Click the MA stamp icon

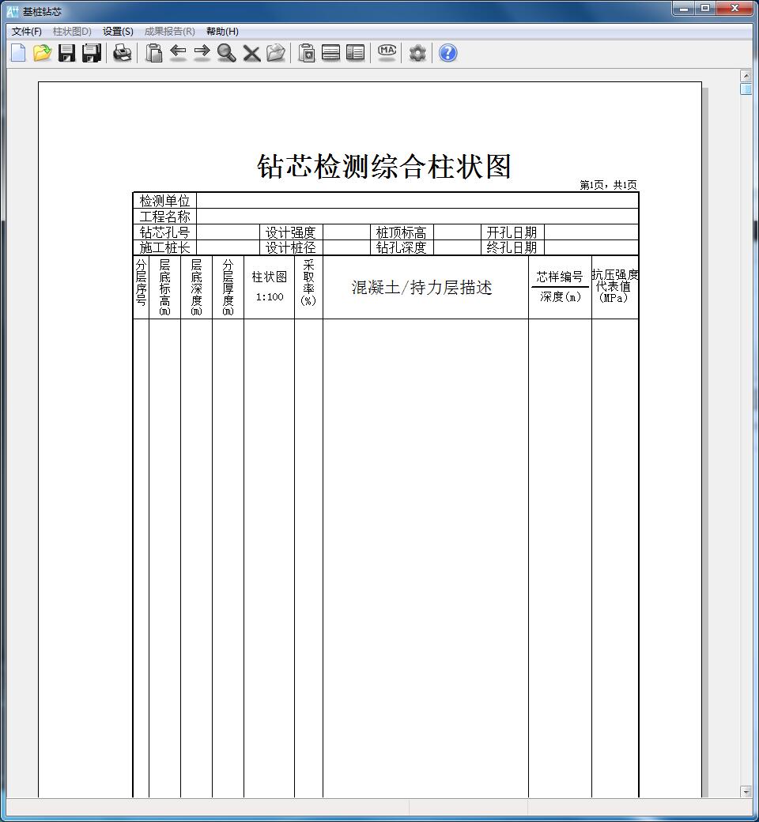[x=387, y=53]
